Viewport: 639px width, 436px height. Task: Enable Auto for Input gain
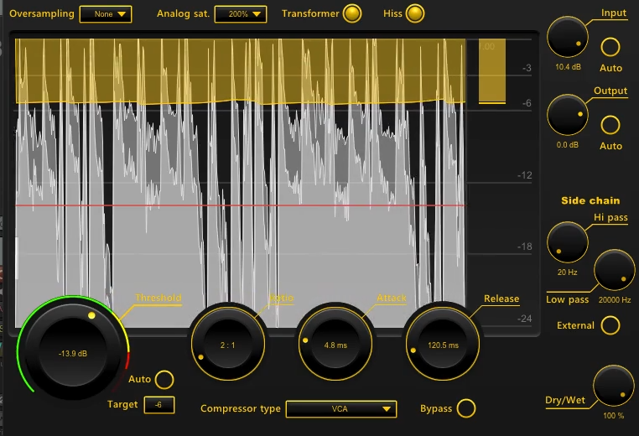point(611,47)
